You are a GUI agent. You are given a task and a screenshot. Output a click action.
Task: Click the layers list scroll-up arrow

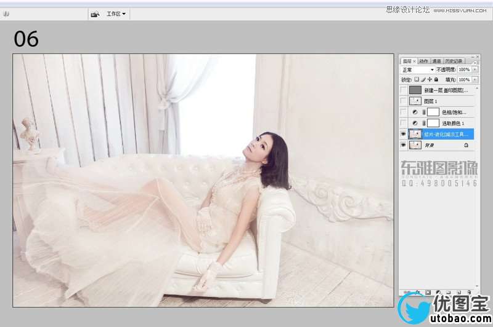pos(477,89)
